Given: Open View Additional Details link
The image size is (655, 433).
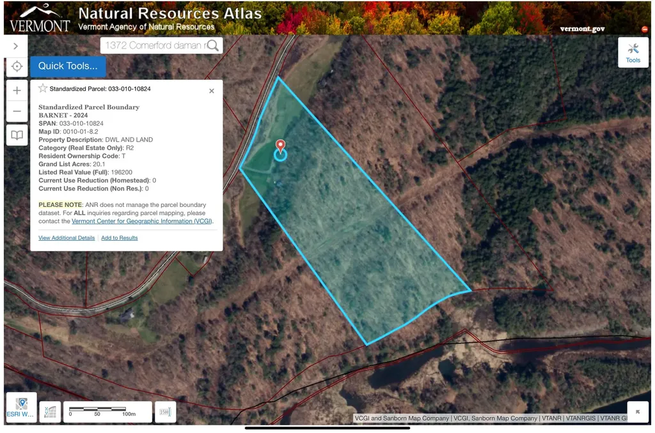Looking at the screenshot, I should 67,238.
